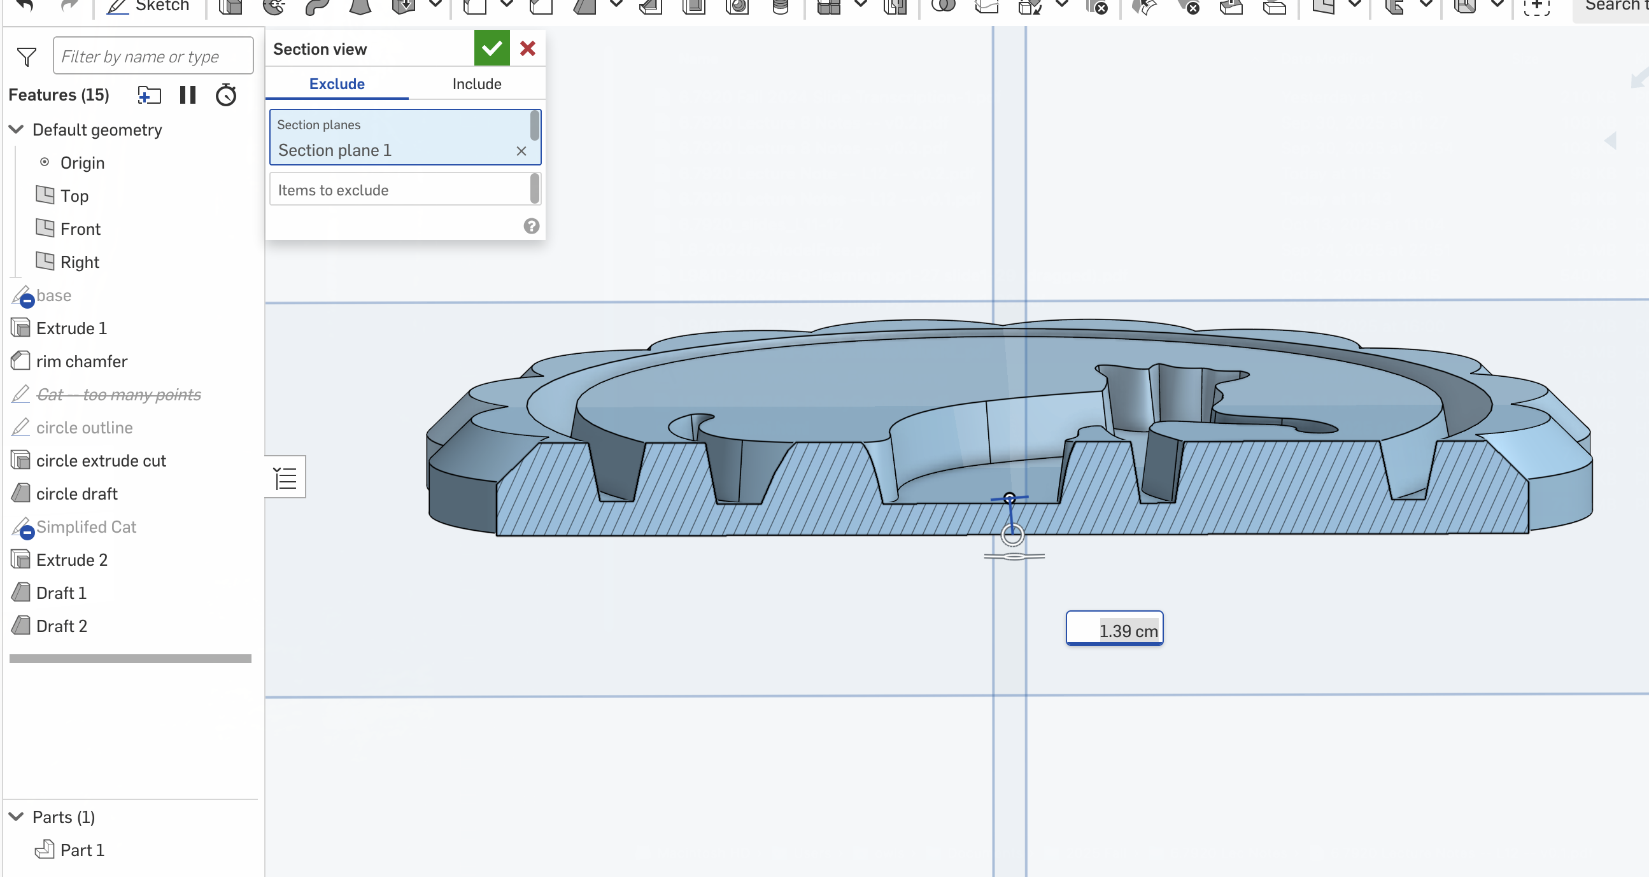Viewport: 1649px width, 877px height.
Task: Accept Section view with green checkmark
Action: tap(492, 48)
